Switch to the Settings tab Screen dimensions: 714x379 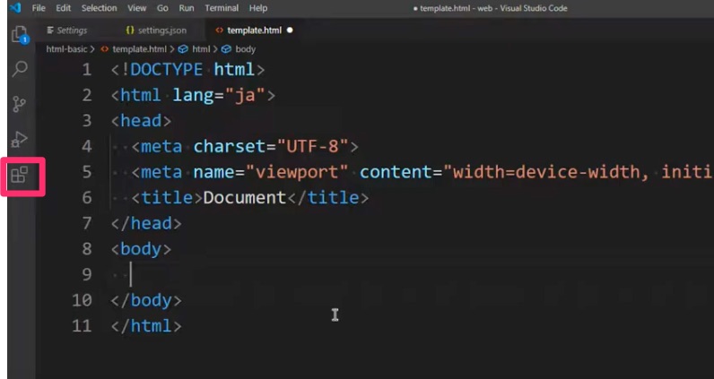click(67, 30)
